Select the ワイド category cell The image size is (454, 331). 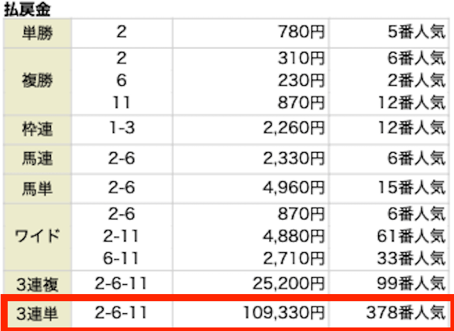38,237
